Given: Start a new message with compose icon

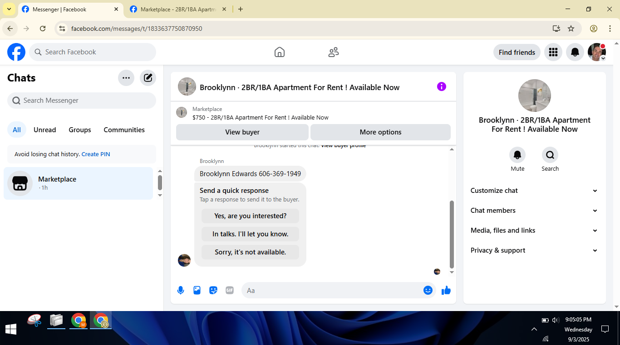Looking at the screenshot, I should (148, 78).
